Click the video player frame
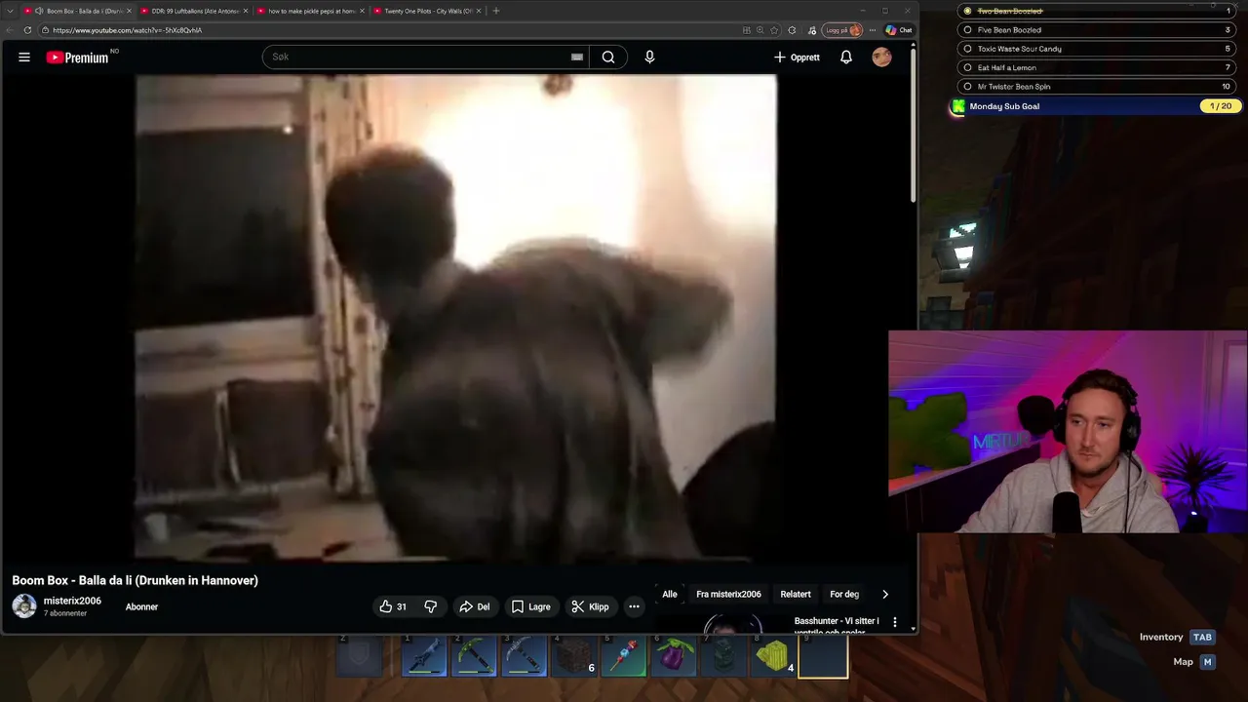 point(456,318)
